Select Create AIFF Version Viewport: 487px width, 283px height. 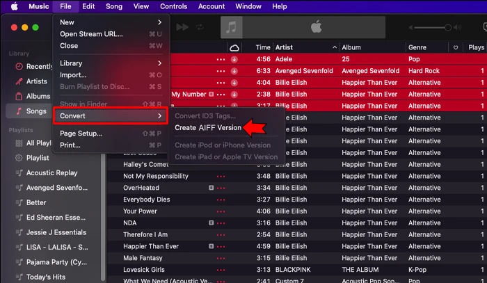[x=207, y=128]
